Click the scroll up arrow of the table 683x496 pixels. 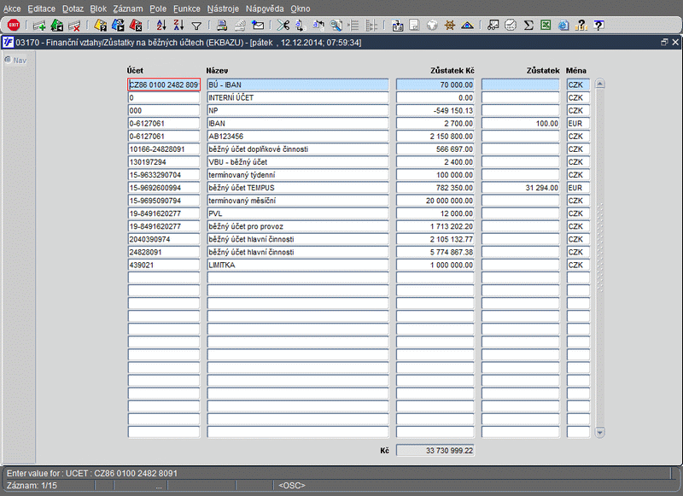point(600,84)
